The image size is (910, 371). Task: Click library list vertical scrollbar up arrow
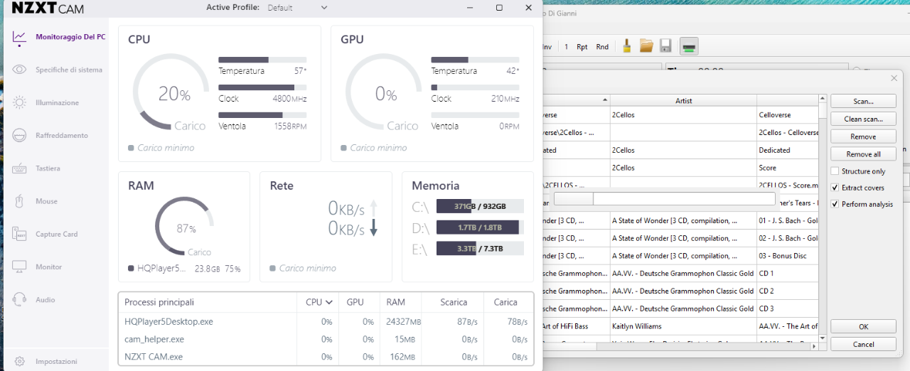pos(823,100)
